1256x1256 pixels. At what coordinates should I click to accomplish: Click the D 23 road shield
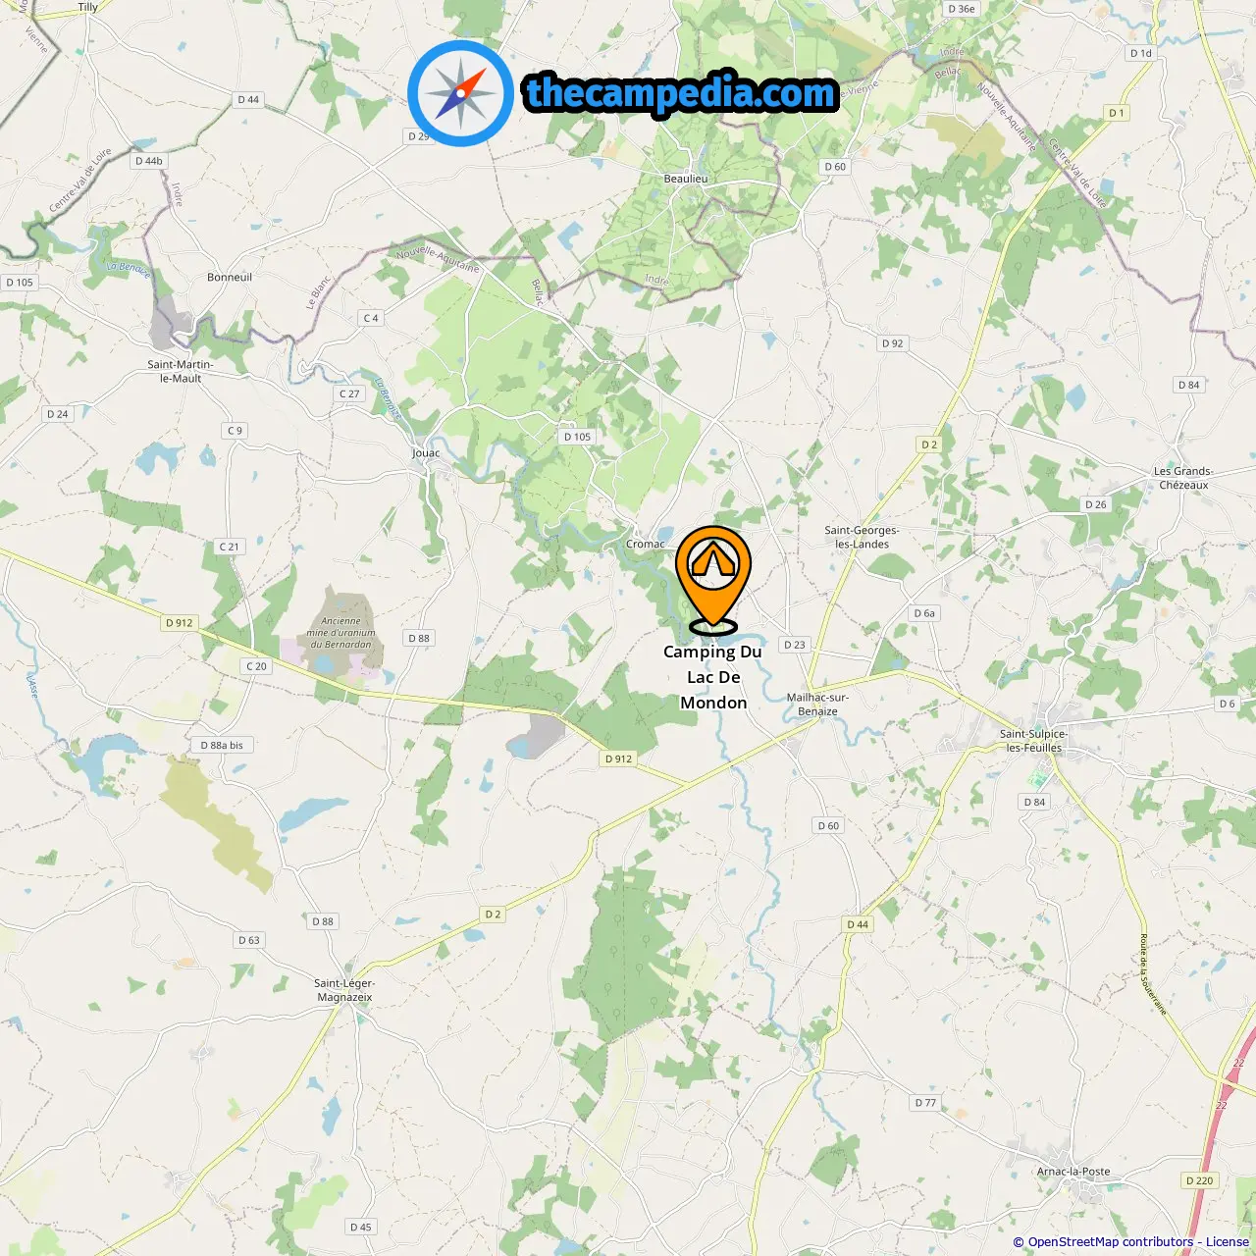tap(794, 645)
